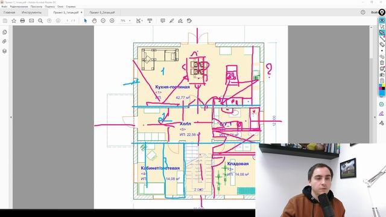Viewport: 386px width, 217px height.
Task: Open More Tools icon in right pane
Action: point(381,123)
